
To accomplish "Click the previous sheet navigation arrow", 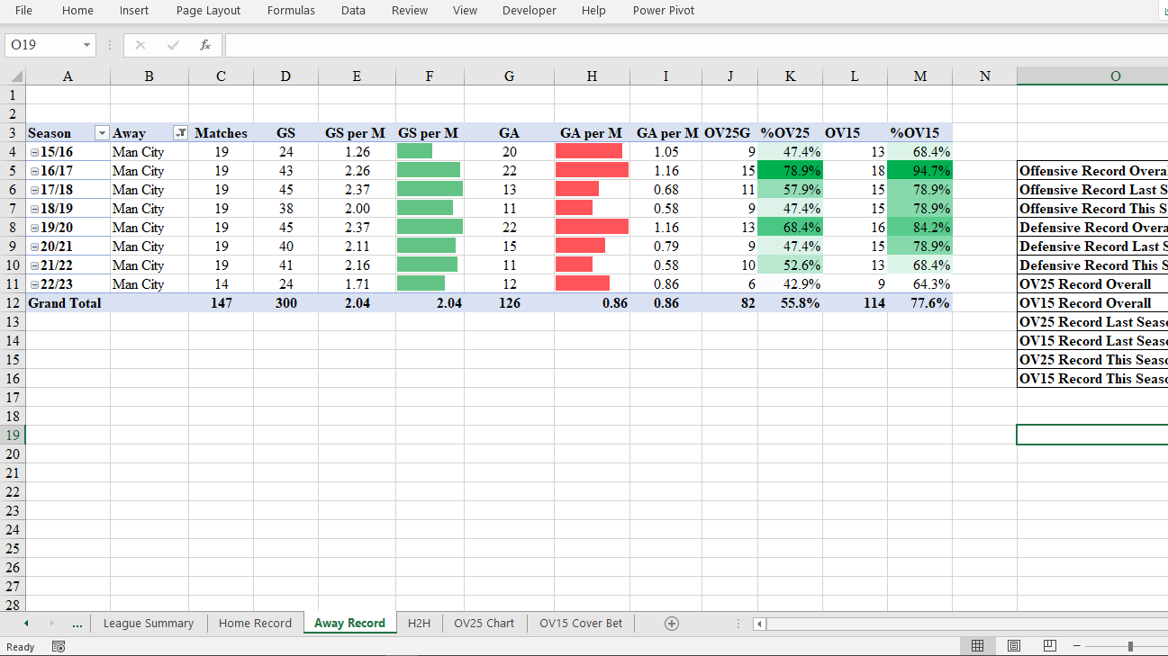I will coord(25,623).
